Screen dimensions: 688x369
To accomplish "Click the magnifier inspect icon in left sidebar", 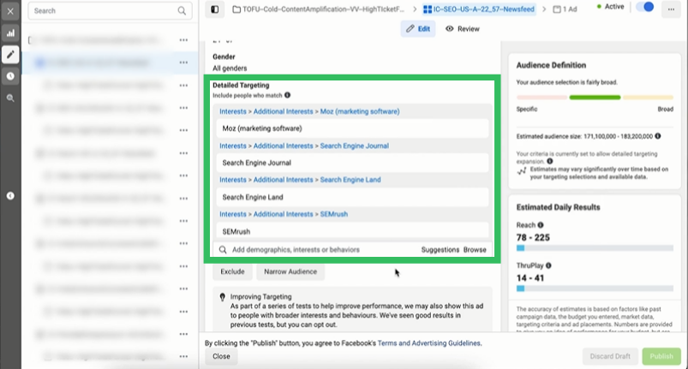I will [x=10, y=98].
